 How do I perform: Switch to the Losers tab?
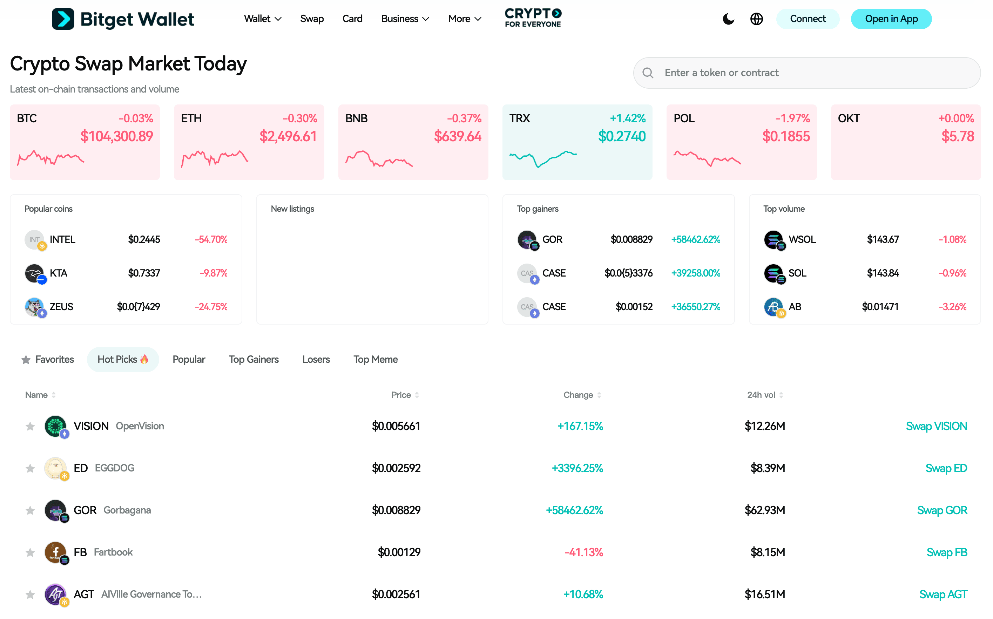click(x=316, y=360)
